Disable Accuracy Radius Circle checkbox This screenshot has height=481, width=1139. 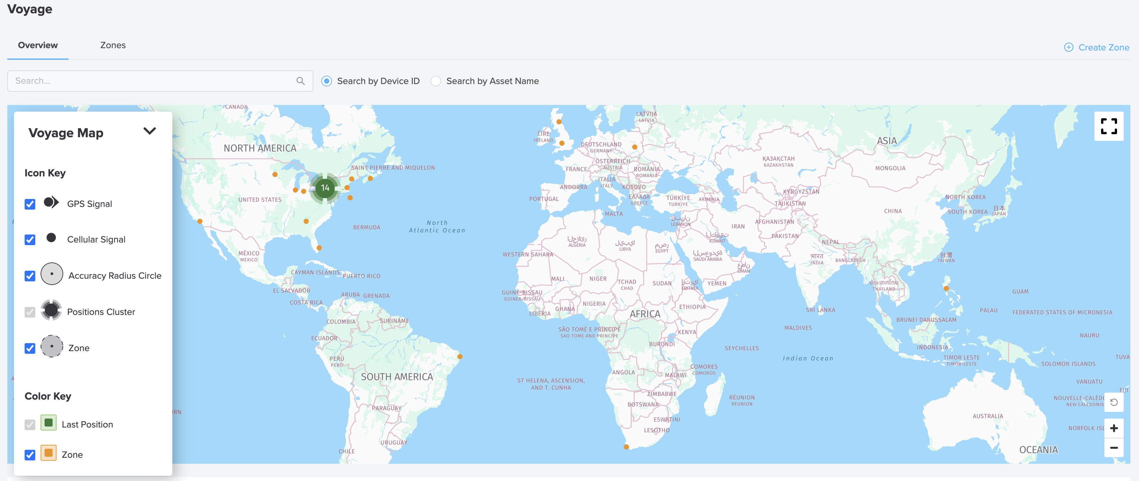click(x=30, y=276)
